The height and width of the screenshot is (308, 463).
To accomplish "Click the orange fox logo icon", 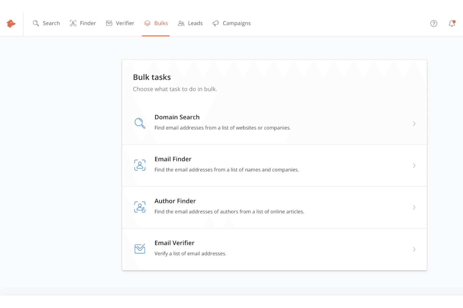I will pos(11,23).
